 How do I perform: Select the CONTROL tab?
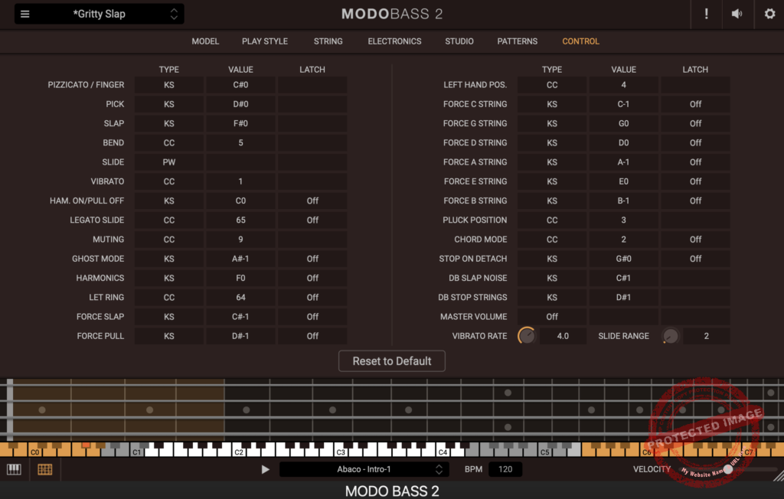(x=580, y=41)
